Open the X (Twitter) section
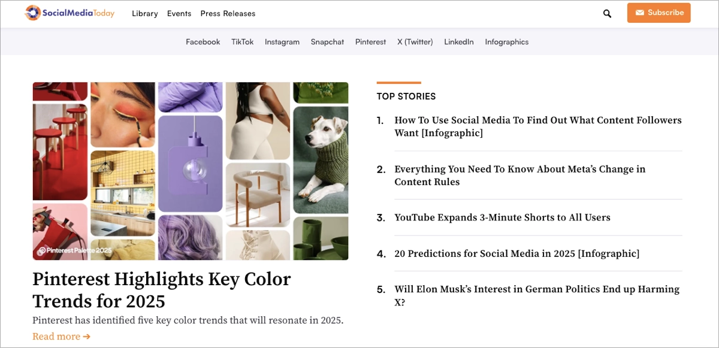The image size is (719, 348). 415,42
